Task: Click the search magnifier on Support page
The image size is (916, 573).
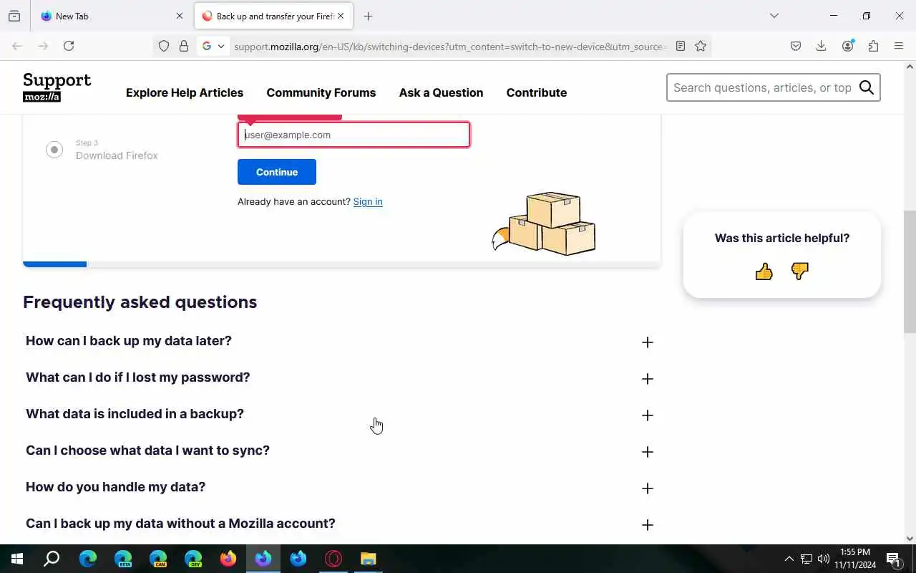Action: coord(867,87)
